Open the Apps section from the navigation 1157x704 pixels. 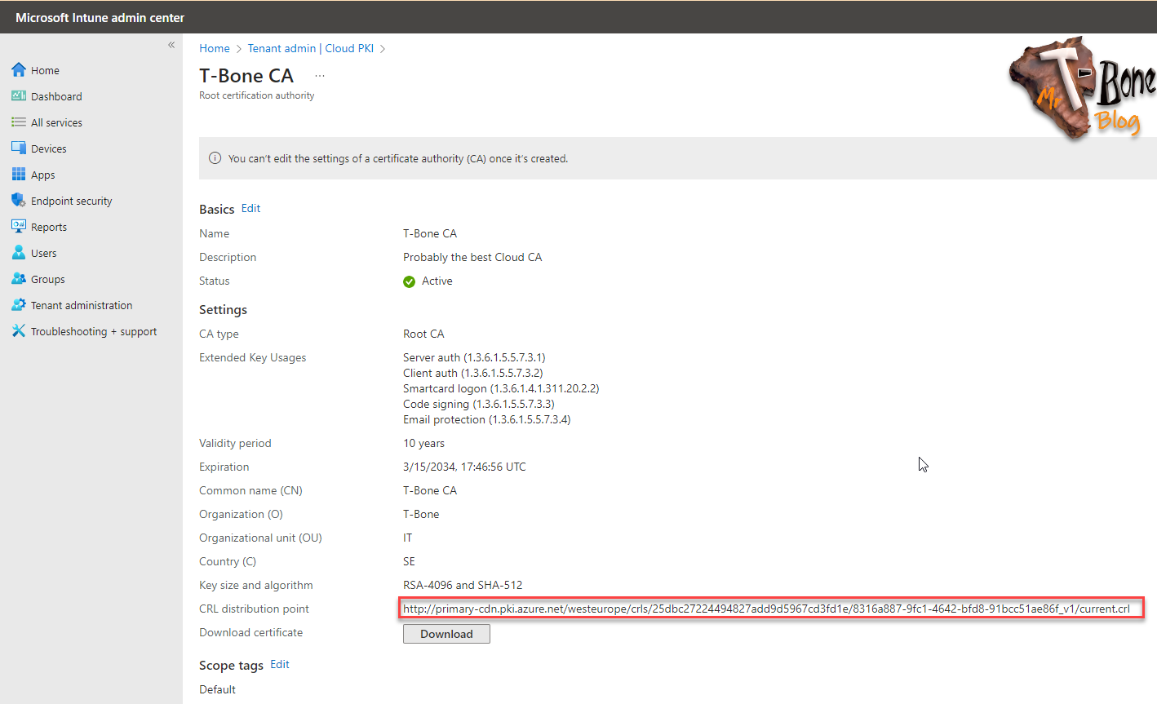18,174
